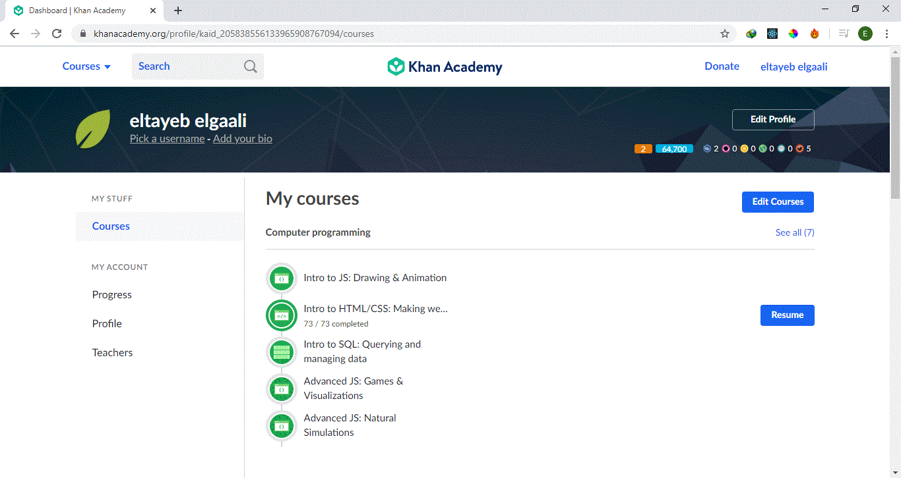Viewport: 901px width, 478px height.
Task: Open Intro to SQL: Querying and managing data
Action: click(362, 352)
